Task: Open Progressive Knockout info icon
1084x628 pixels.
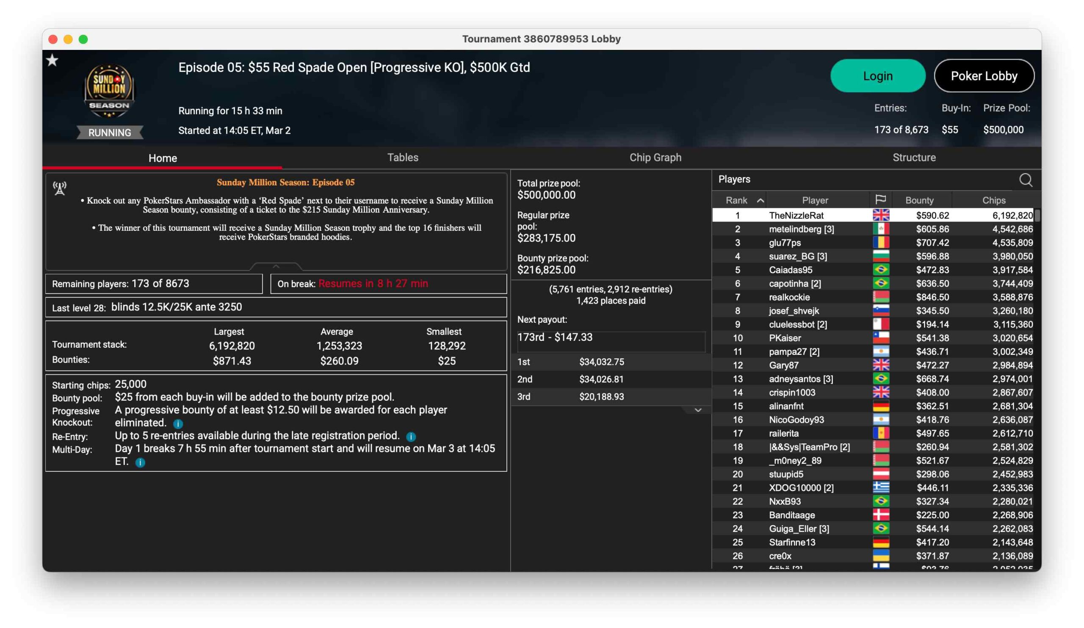Action: [x=178, y=424]
